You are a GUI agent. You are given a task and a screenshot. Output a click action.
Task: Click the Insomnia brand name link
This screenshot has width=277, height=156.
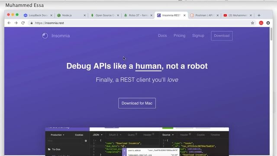tap(61, 36)
